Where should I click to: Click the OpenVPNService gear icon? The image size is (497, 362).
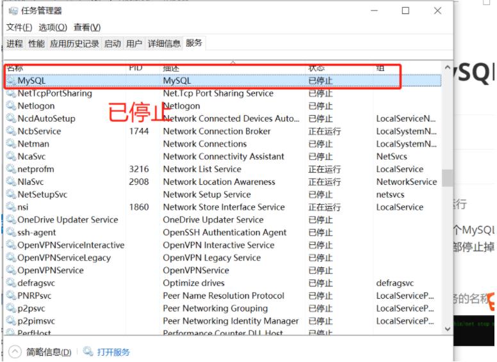tap(11, 271)
